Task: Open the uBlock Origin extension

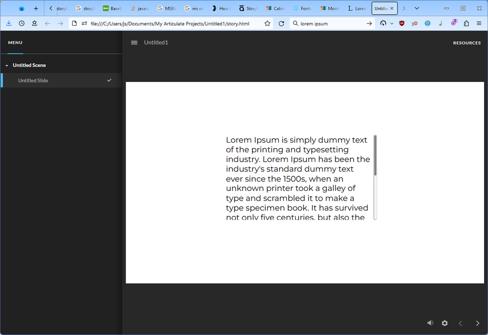Action: coord(402,23)
